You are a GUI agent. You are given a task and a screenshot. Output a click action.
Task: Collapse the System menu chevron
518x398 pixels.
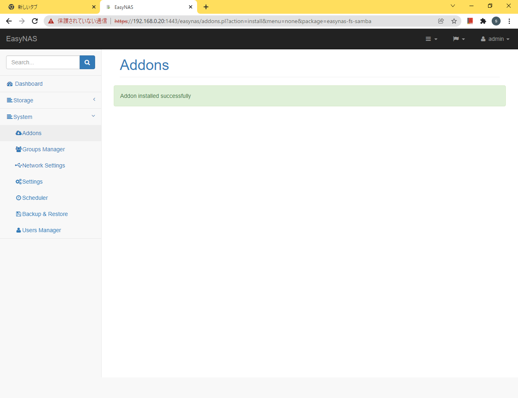(93, 116)
